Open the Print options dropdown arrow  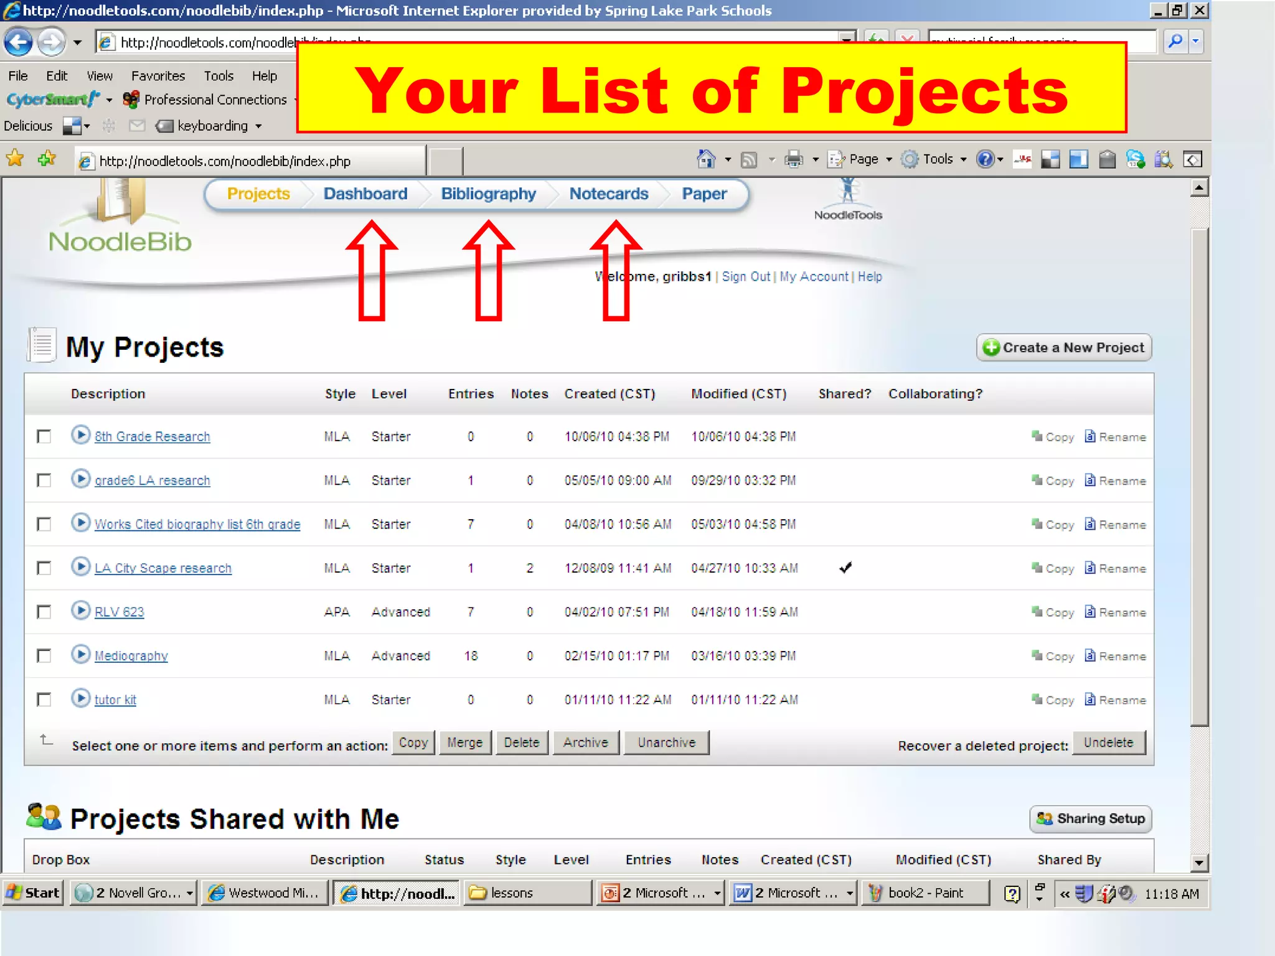point(816,160)
